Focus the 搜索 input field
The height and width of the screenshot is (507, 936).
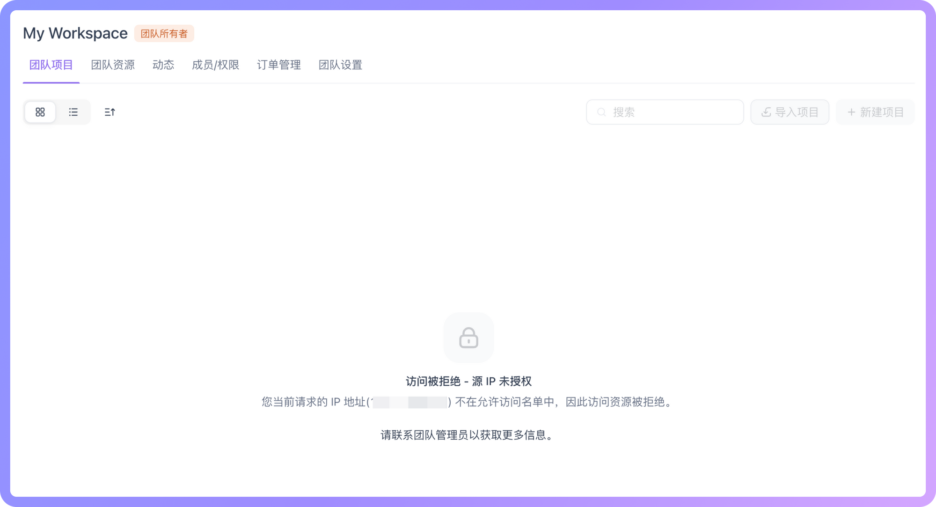[665, 112]
